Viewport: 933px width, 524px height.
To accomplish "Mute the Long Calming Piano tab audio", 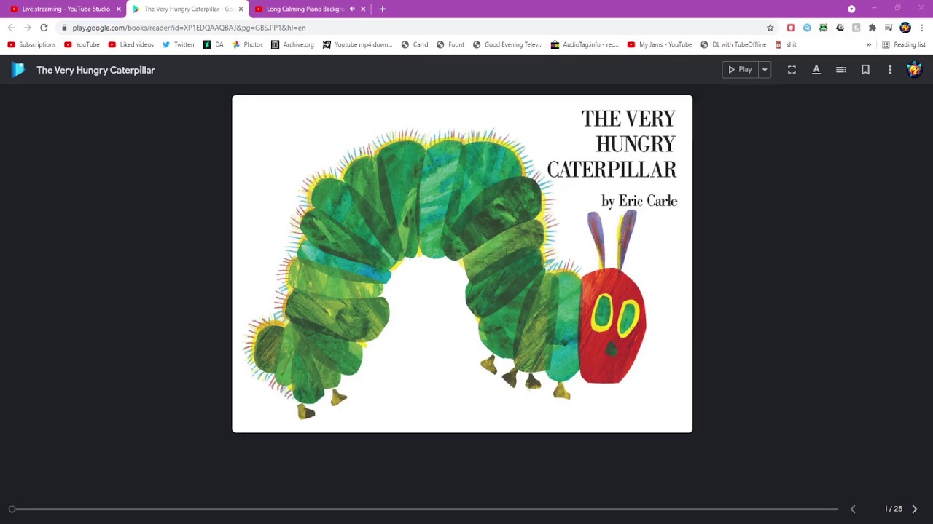I will point(352,9).
